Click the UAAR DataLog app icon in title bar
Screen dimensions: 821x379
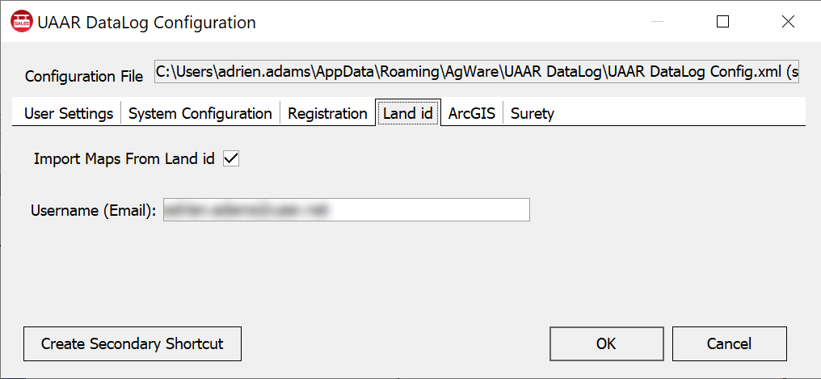[22, 23]
